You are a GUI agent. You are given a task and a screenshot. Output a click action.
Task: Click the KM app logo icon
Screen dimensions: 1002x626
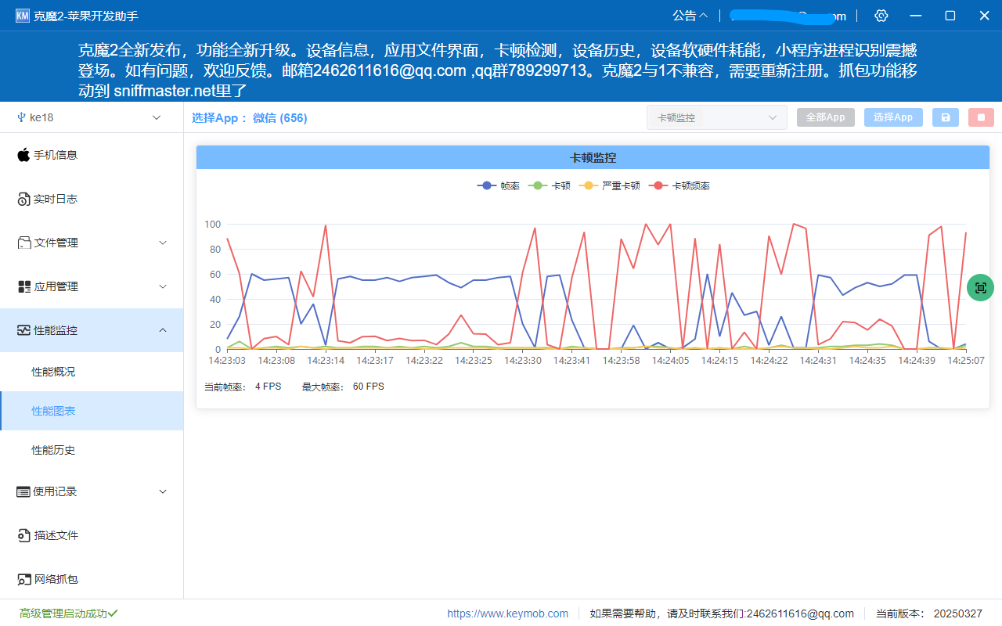22,16
